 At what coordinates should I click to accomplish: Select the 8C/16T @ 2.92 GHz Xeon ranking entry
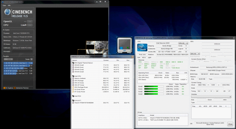pos(18,66)
